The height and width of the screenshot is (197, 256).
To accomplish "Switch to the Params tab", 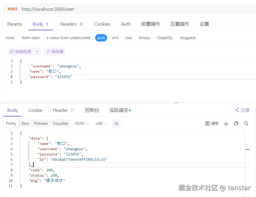I will pos(15,24).
